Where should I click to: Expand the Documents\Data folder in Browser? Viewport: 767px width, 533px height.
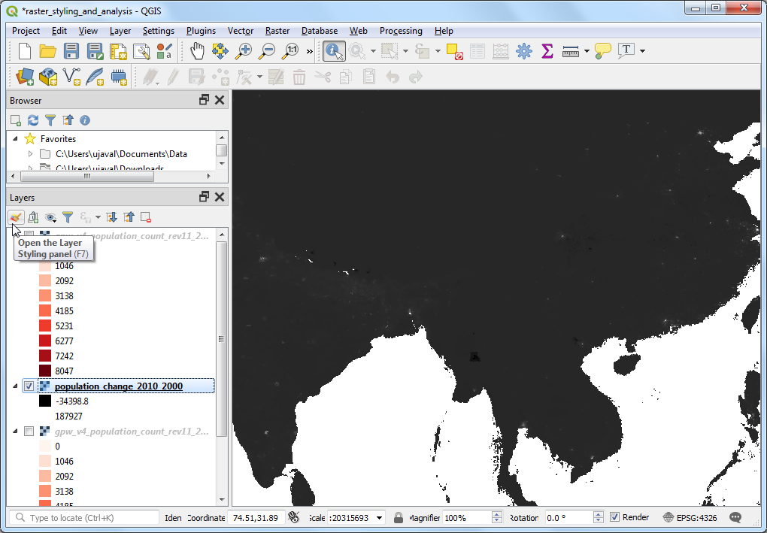click(x=30, y=154)
